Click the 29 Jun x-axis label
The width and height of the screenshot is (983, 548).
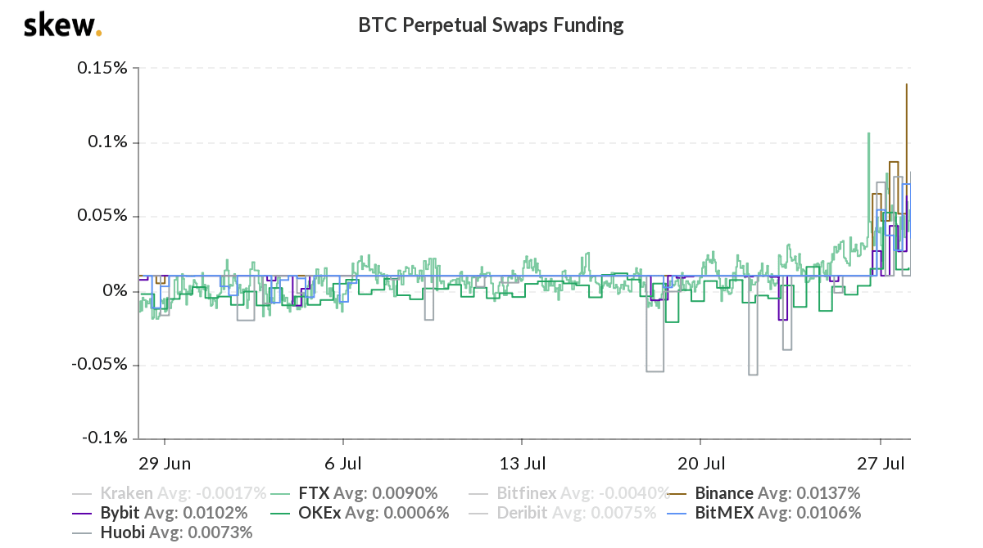pos(164,464)
